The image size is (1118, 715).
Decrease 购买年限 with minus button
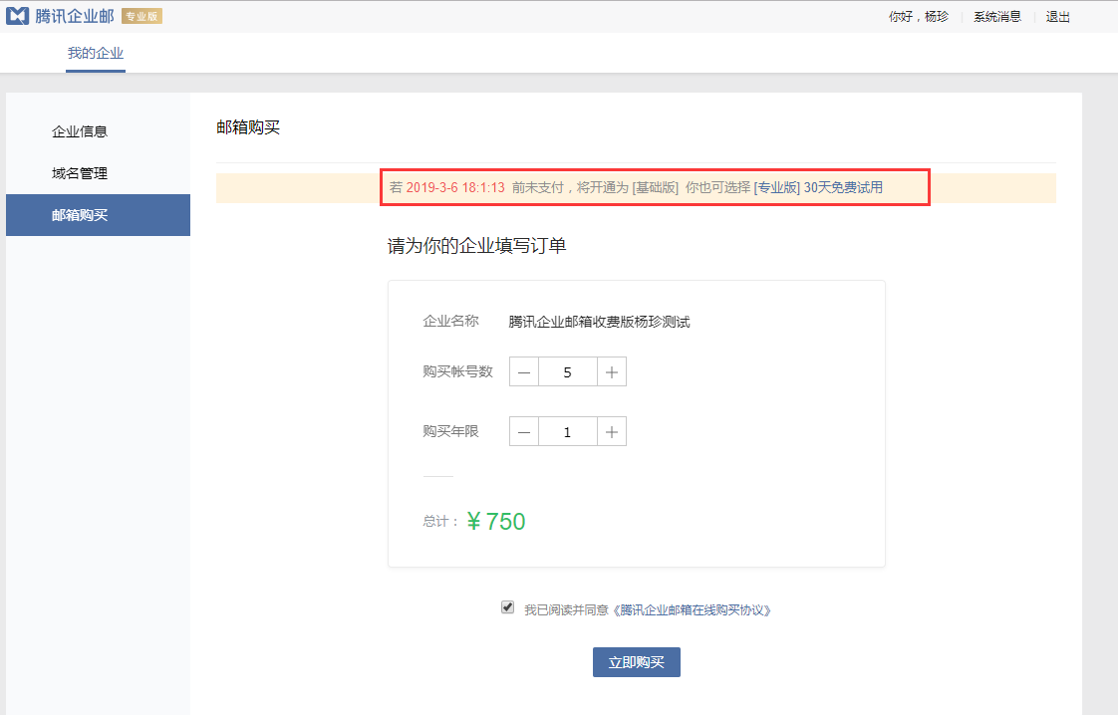[524, 432]
